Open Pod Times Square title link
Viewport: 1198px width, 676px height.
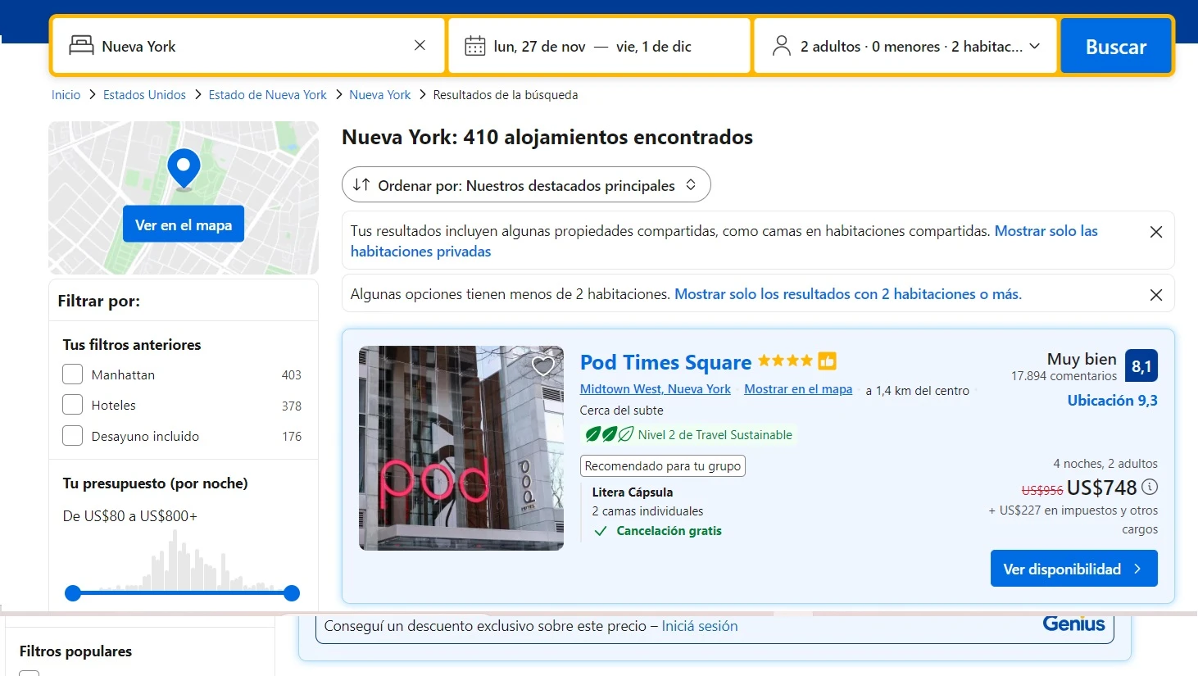pyautogui.click(x=665, y=362)
